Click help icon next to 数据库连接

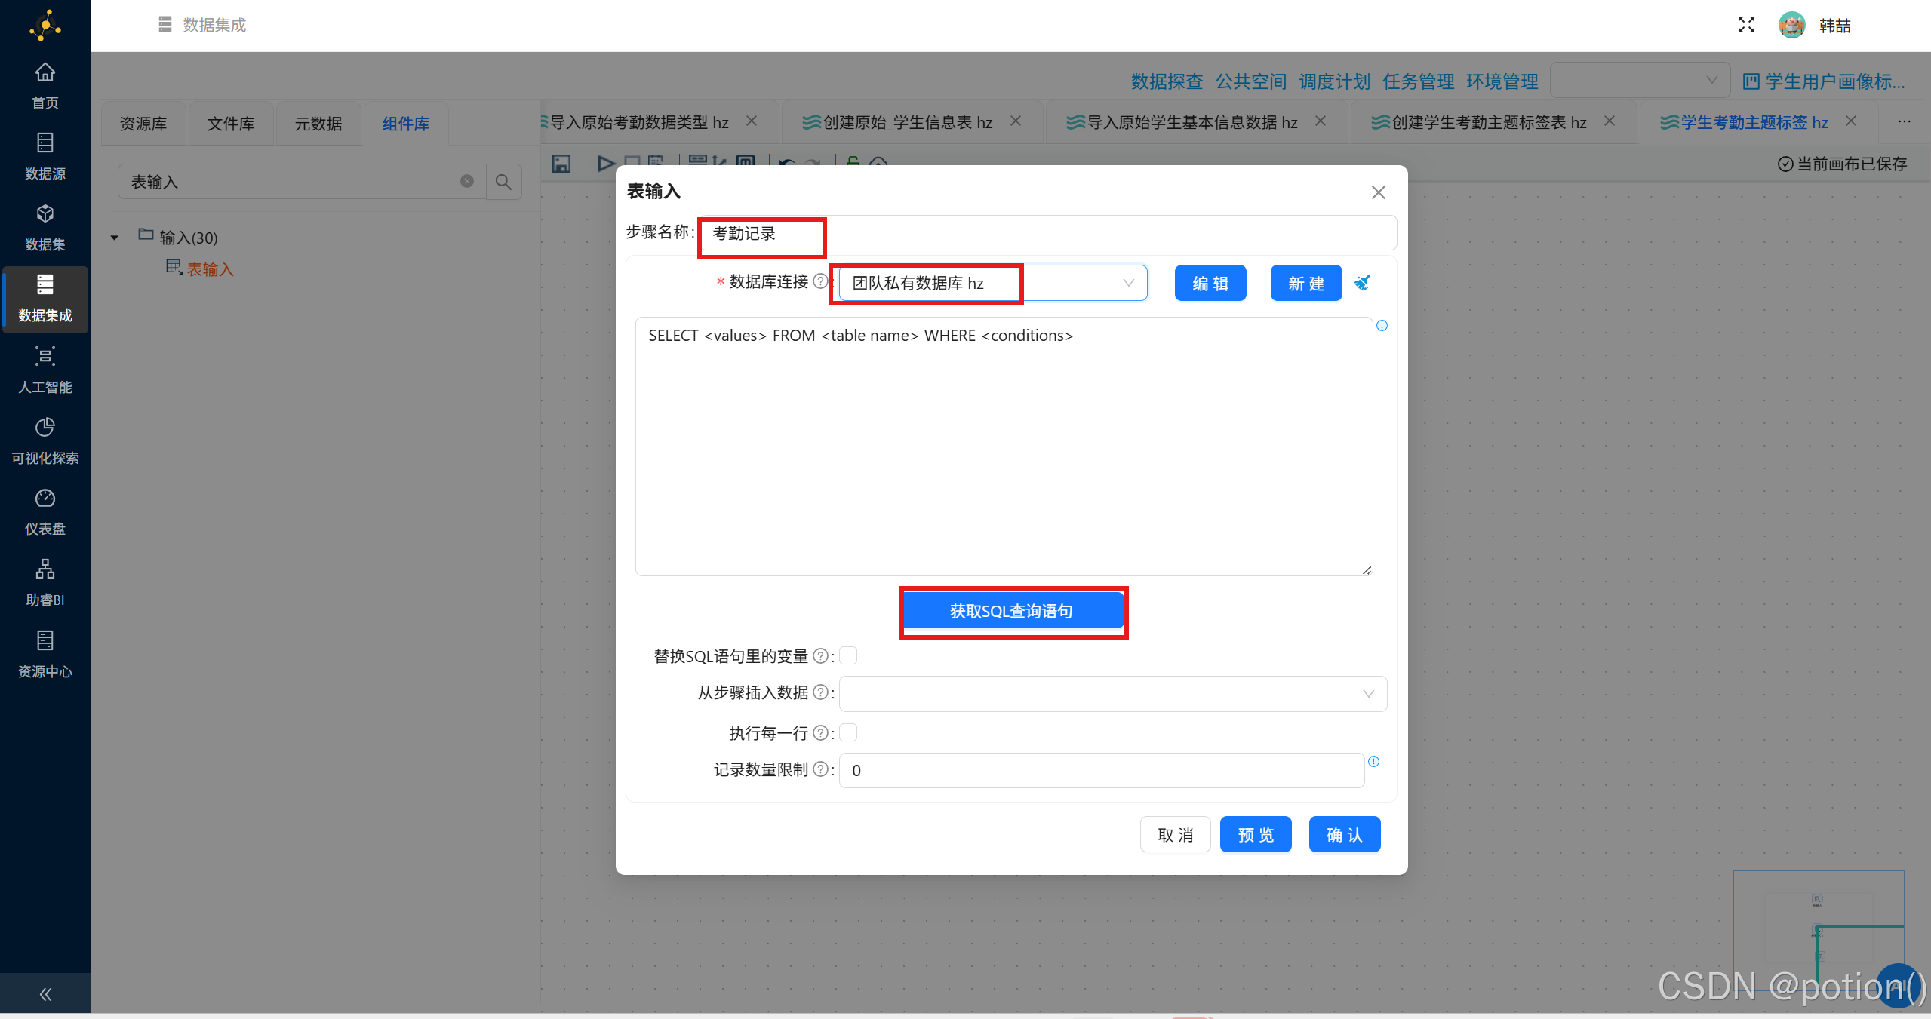pyautogui.click(x=820, y=281)
